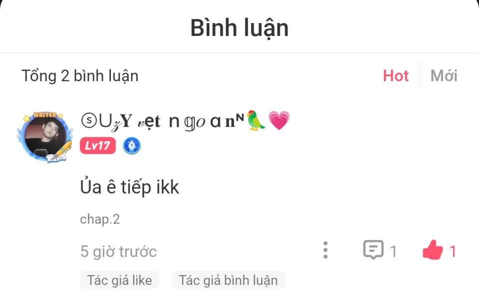Image resolution: width=479 pixels, height=300 pixels.
Task: Tap the parrot emoji in username
Action: [x=255, y=120]
